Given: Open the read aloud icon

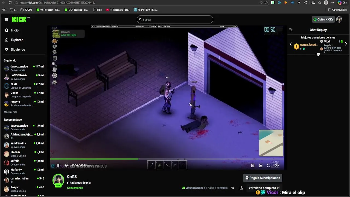Looking at the screenshot, I should tap(261, 3).
